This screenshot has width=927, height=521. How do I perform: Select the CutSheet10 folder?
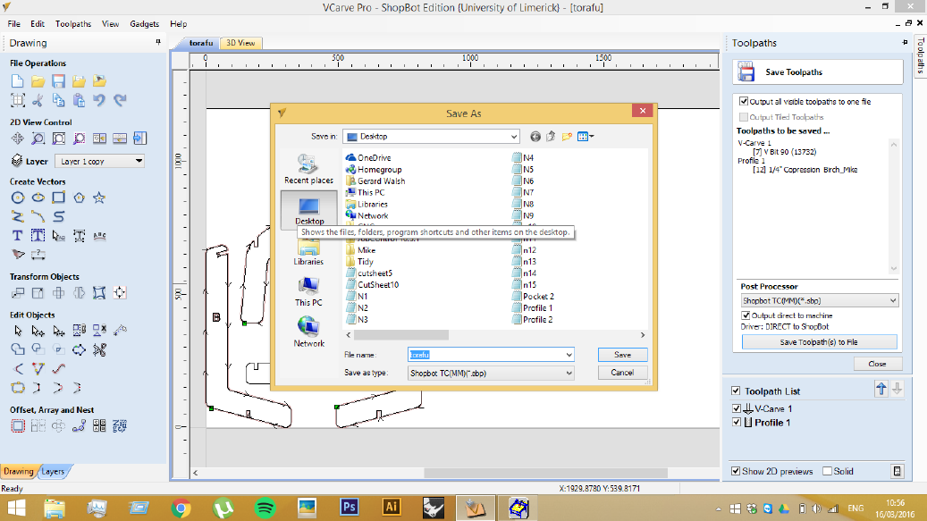(373, 285)
